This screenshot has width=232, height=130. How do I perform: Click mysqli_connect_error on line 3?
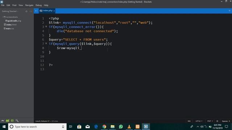point(75,27)
